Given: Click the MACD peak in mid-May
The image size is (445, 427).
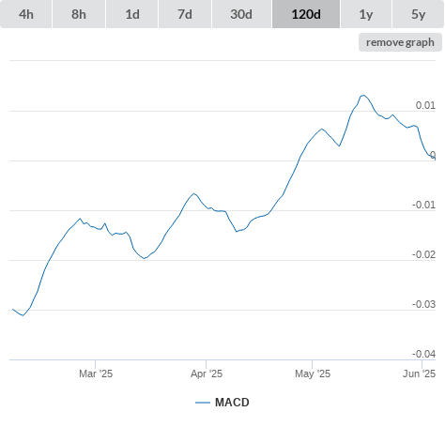Looking at the screenshot, I should point(363,95).
